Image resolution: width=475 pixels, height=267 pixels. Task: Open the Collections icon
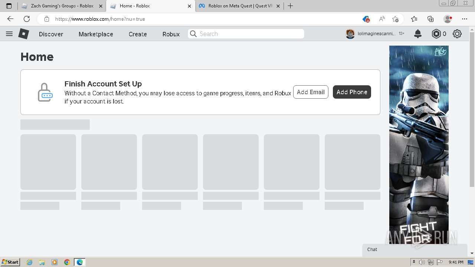click(x=430, y=19)
